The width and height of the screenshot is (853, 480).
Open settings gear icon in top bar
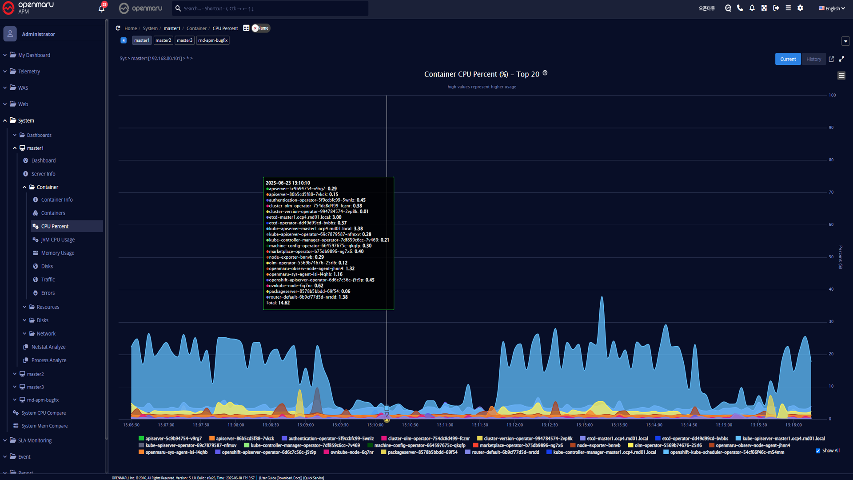[x=800, y=8]
